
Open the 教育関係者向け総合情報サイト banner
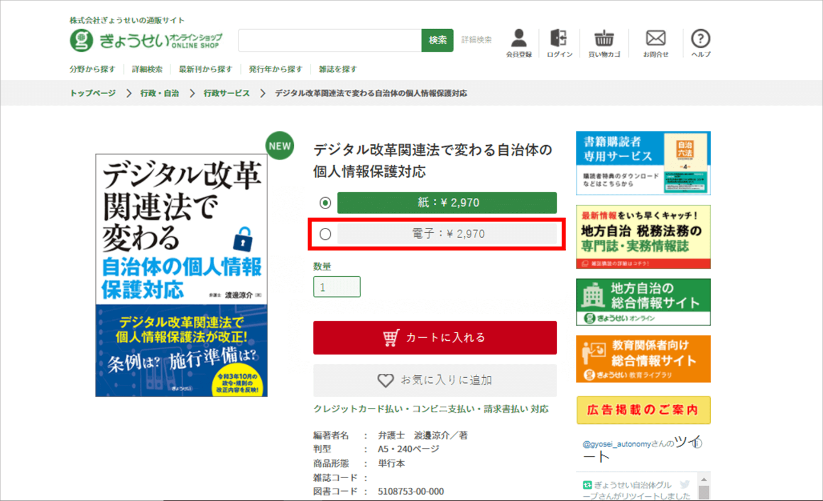tap(643, 359)
